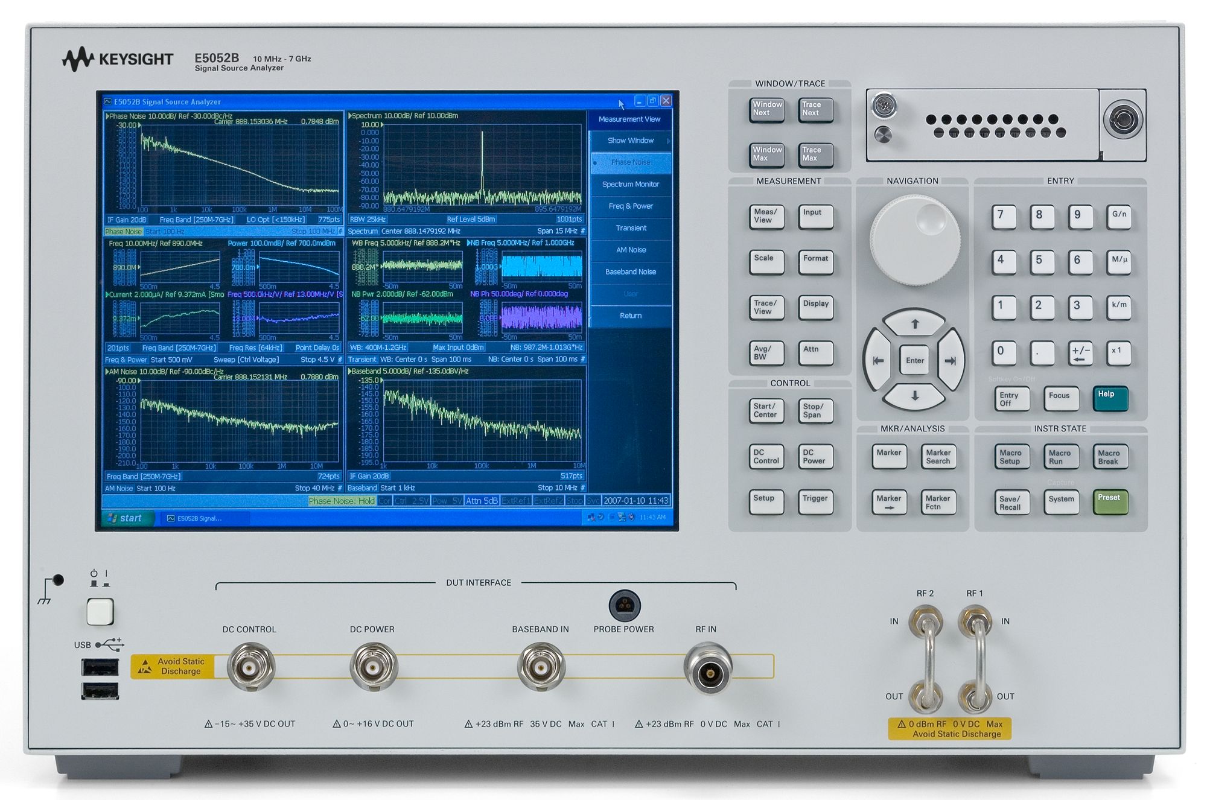Click the rotary navigation knob
This screenshot has height=800, width=1207.
pos(914,241)
